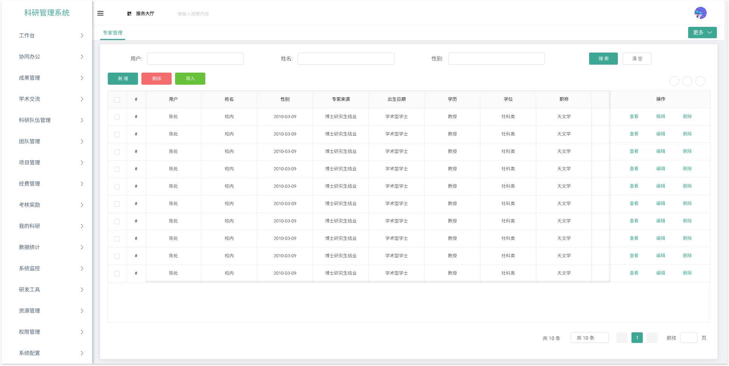729x366 pixels.
Task: Click the leftmost circular table tool button
Action: tap(674, 81)
